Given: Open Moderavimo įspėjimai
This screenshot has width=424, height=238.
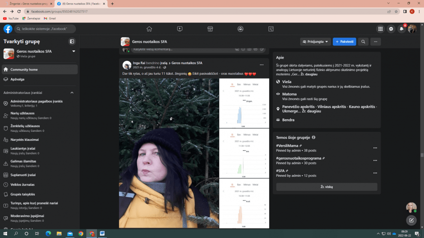Looking at the screenshot, I should 40,218.
